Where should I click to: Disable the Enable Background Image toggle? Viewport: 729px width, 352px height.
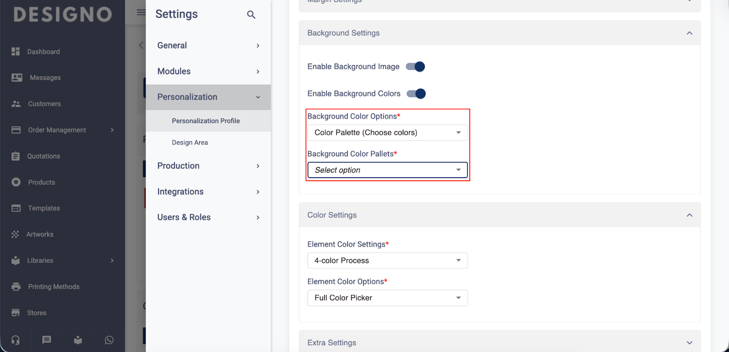tap(416, 67)
